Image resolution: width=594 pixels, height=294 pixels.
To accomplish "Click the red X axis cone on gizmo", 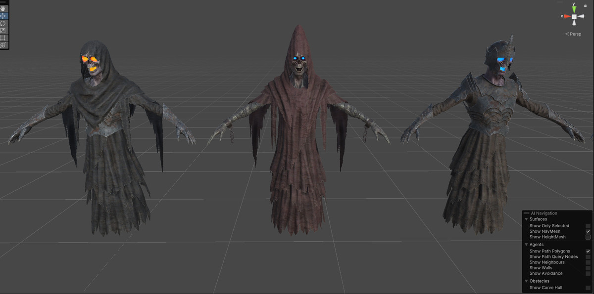I will [x=567, y=16].
